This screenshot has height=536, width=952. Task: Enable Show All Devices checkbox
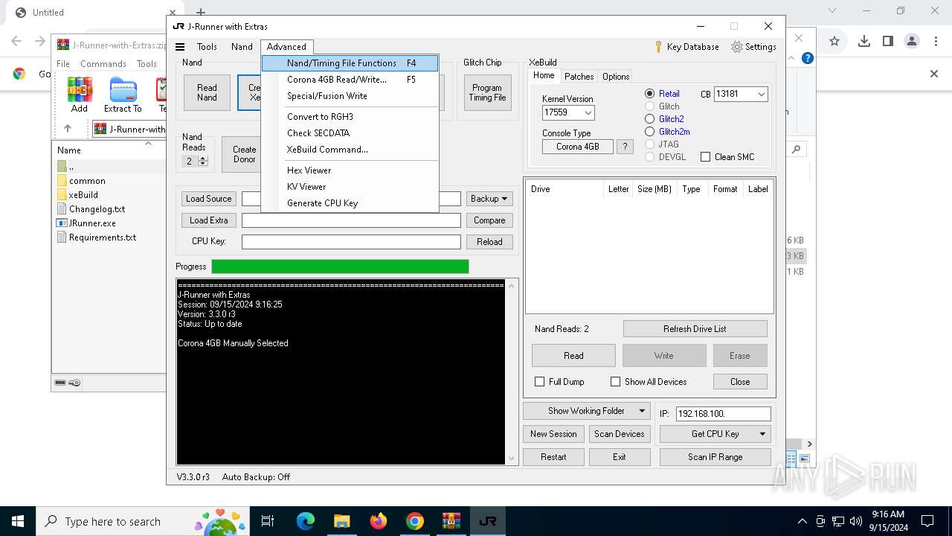pyautogui.click(x=615, y=382)
